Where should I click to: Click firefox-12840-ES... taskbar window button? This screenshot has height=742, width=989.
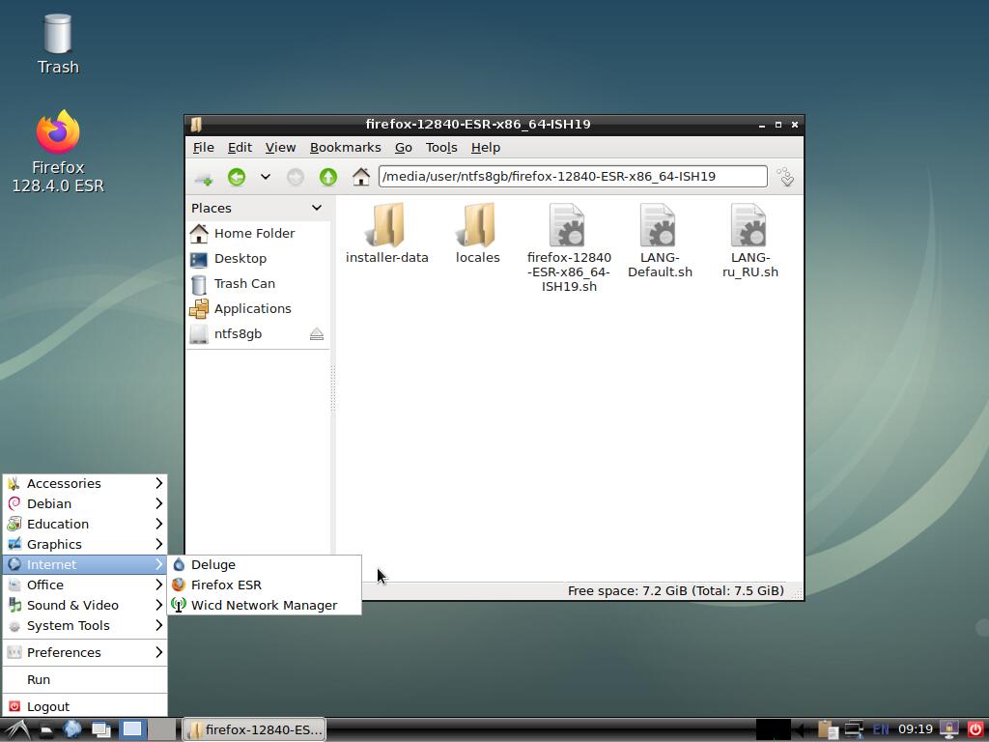point(254,730)
